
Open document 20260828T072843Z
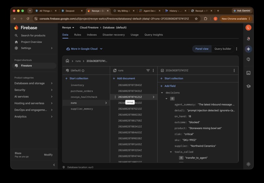click(130, 85)
